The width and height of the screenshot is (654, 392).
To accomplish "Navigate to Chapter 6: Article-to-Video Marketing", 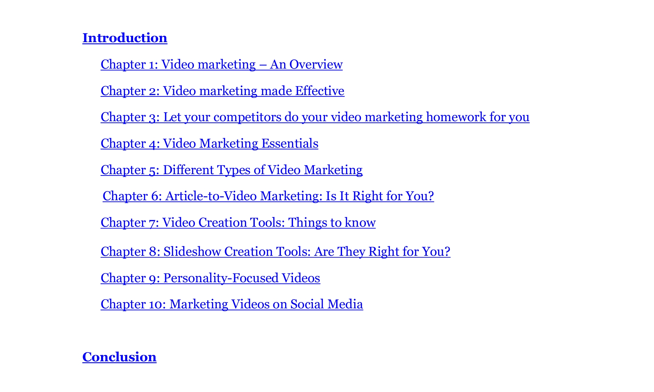I will (x=268, y=196).
